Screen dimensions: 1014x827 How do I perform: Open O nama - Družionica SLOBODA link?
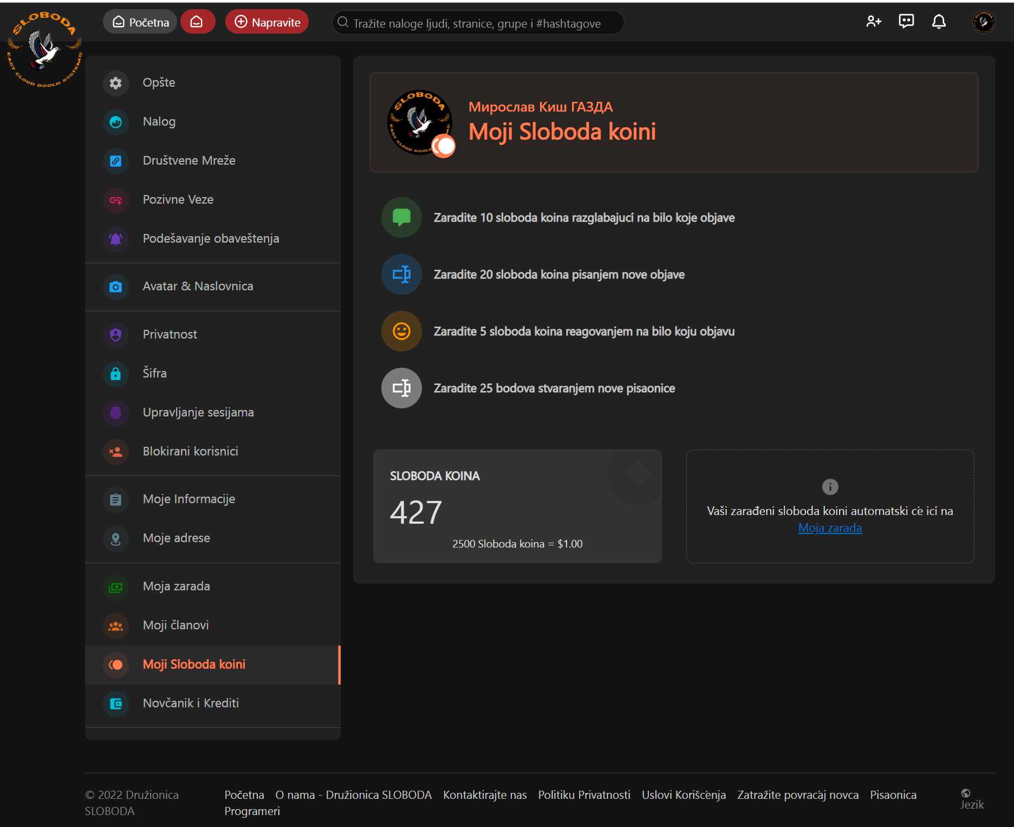[x=353, y=795]
